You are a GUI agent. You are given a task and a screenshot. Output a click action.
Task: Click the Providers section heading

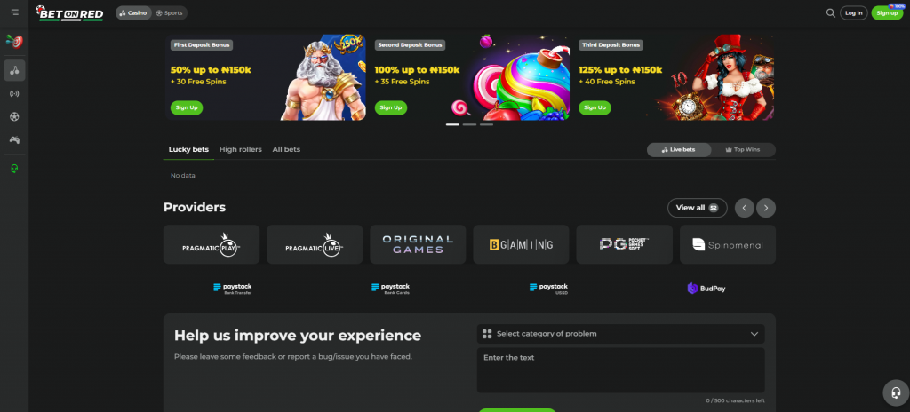pos(195,207)
